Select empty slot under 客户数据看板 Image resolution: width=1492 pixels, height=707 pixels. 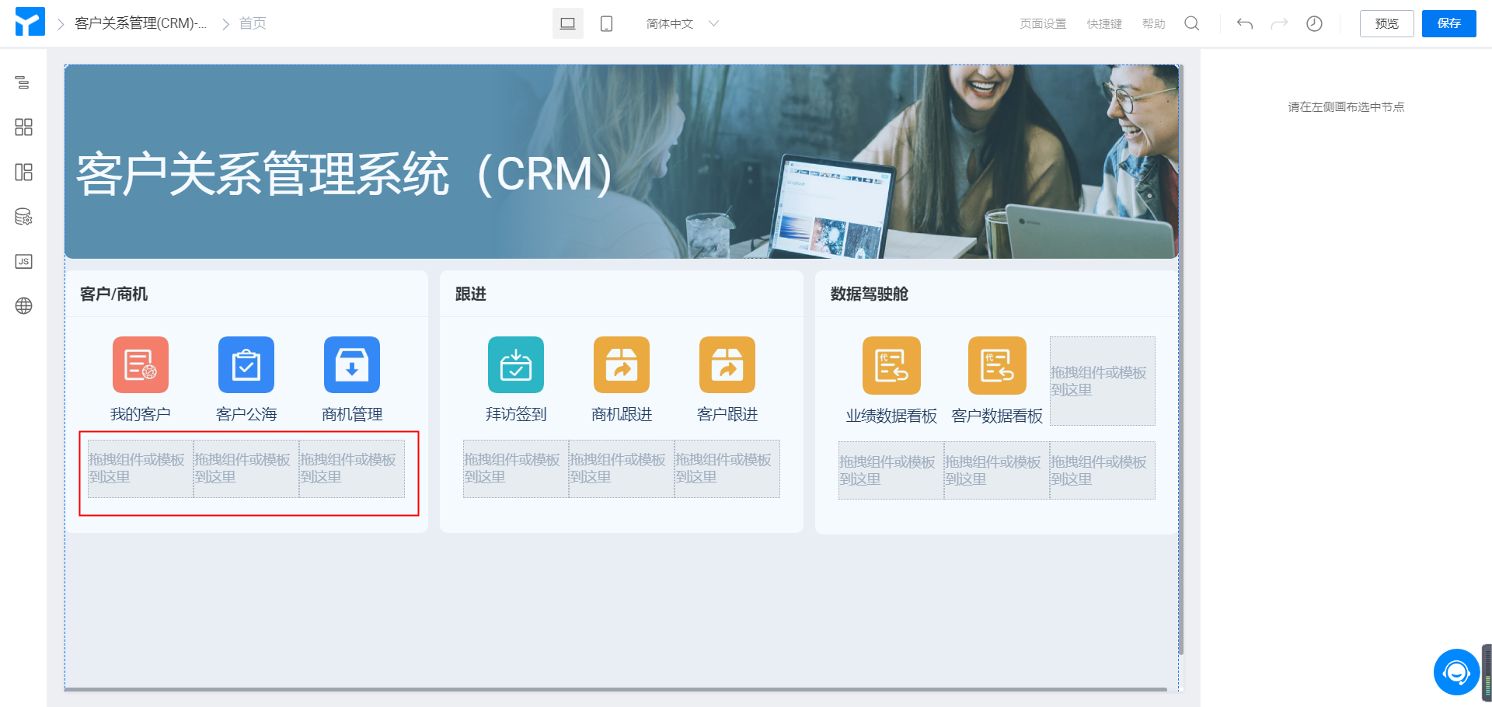(x=997, y=470)
